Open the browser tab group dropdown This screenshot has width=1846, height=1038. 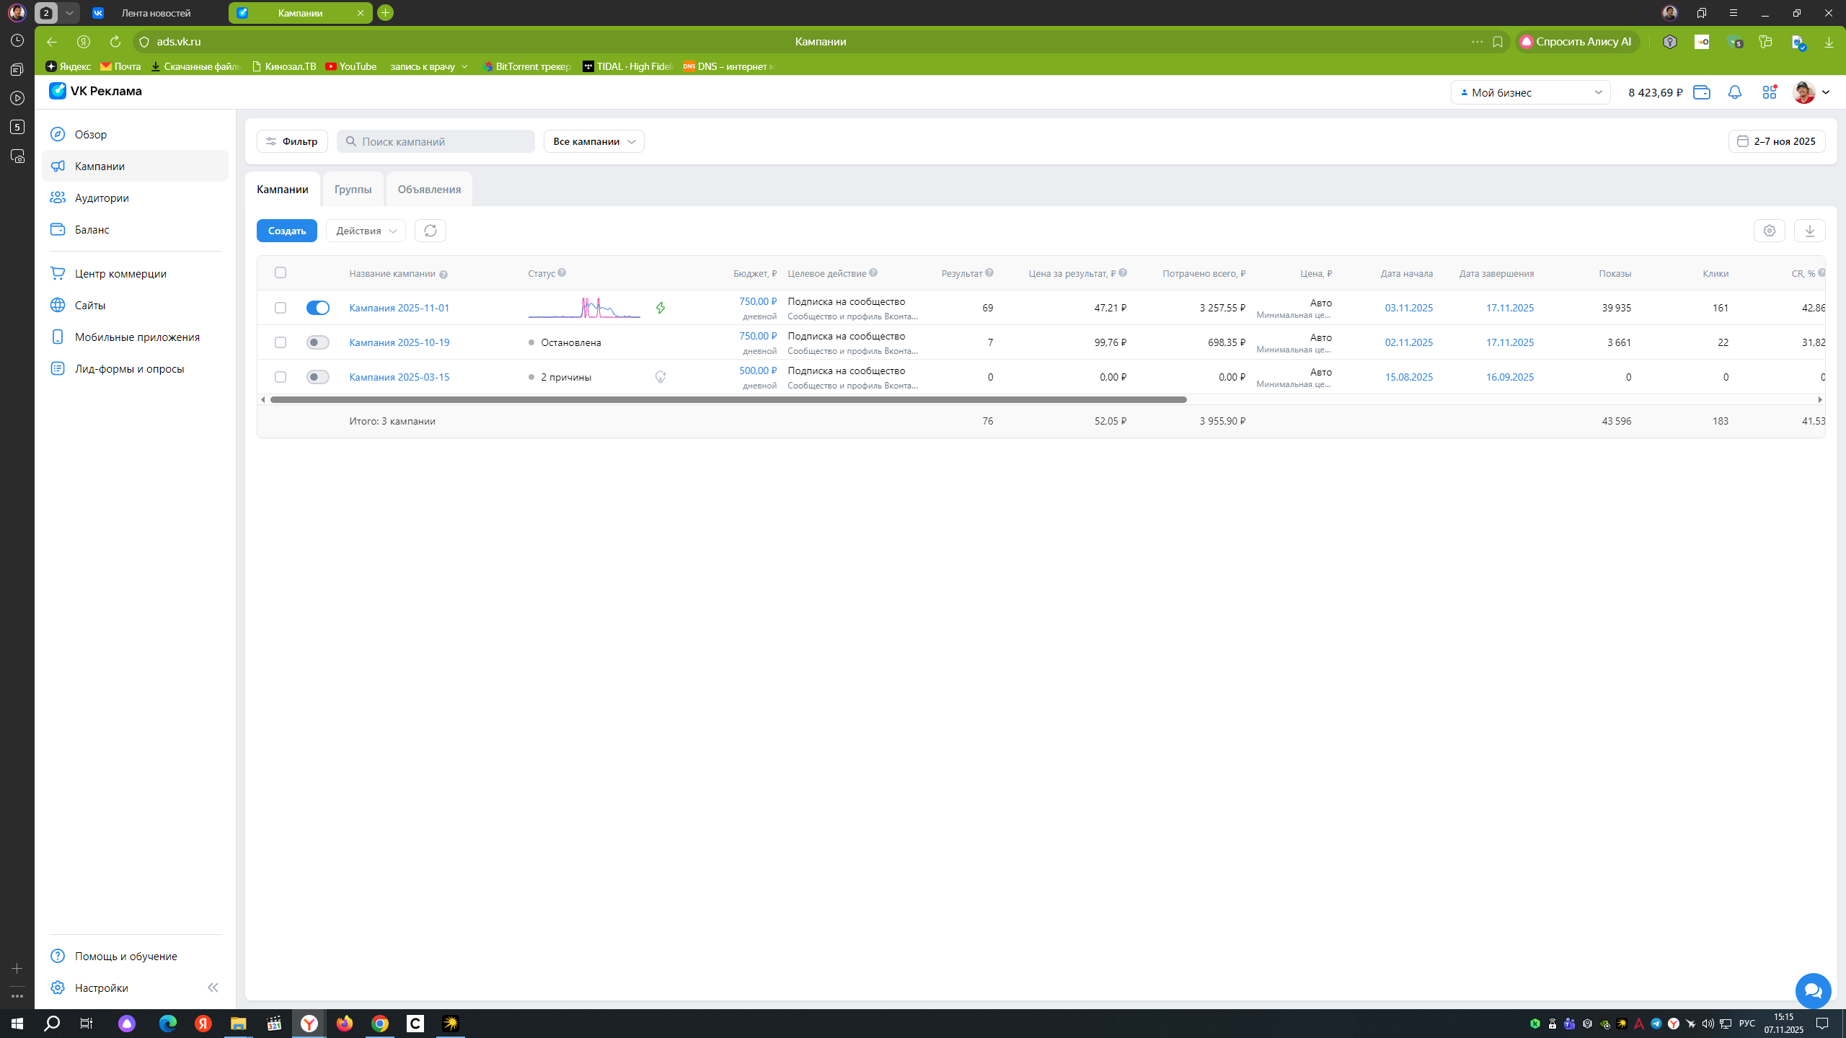tap(69, 12)
